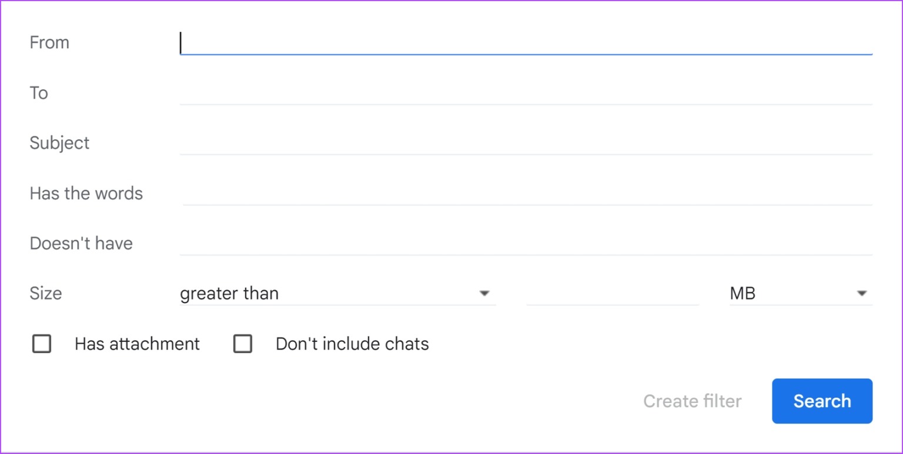Viewport: 903px width, 454px height.
Task: Click the size value input box
Action: tap(611, 294)
